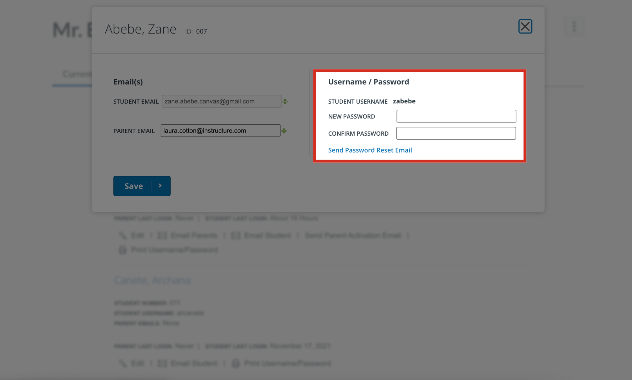
Task: Click the Edit pencil below Canete, Archana
Action: coord(132,363)
